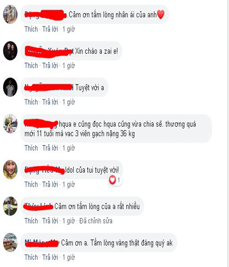Click Thích under "Cảm ơn tấm lòng của a"
This screenshot has width=229, height=267.
coord(31,221)
